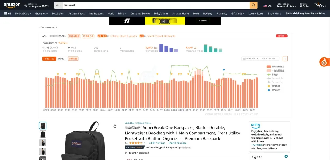
Task: Open the shopping Cart
Action: pos(320,5)
